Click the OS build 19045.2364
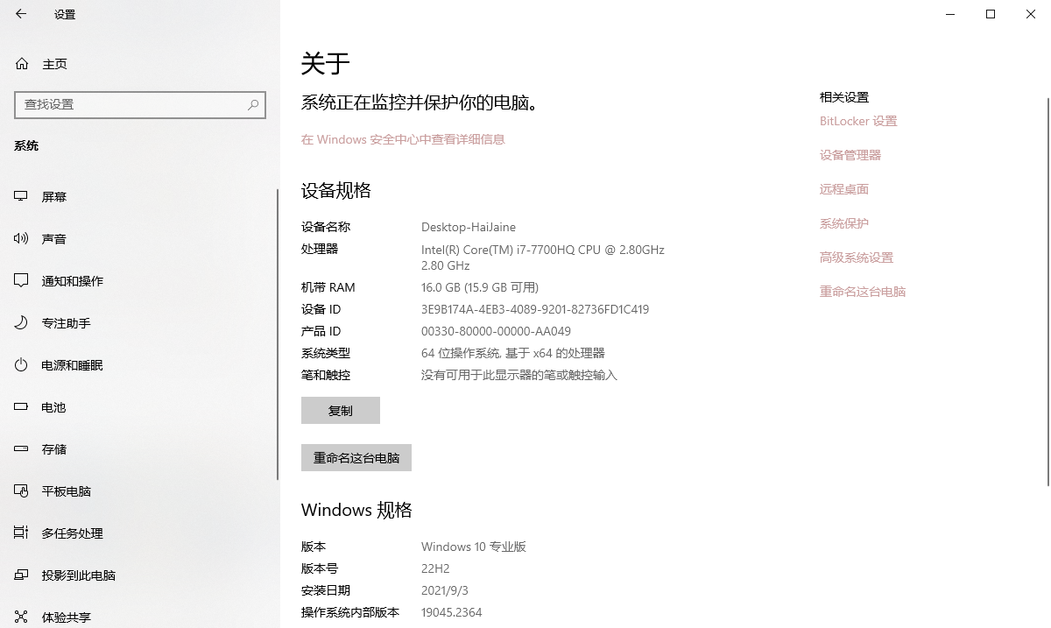The width and height of the screenshot is (1051, 628). click(452, 612)
